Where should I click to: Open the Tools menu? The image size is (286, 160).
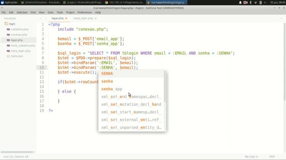click(x=59, y=12)
